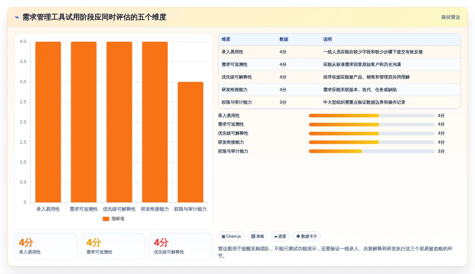Click the 进度 tag chip
The width and height of the screenshot is (475, 274).
(x=280, y=237)
